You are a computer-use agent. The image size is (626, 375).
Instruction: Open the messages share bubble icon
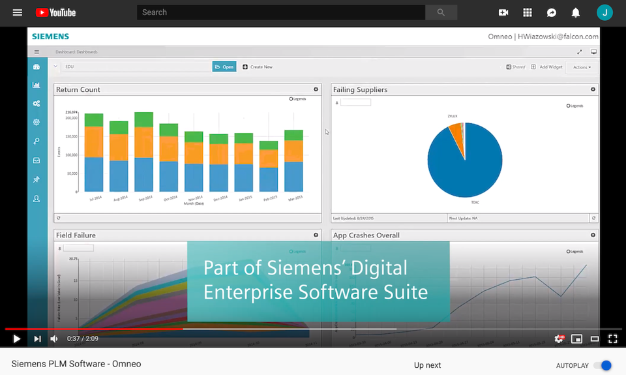[552, 12]
